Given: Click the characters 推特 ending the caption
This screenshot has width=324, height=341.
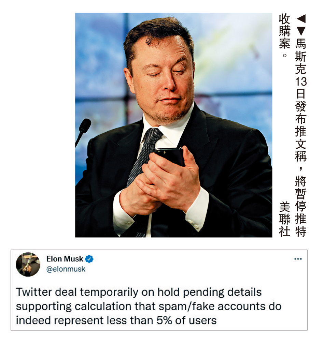Looking at the screenshot, I should [301, 225].
